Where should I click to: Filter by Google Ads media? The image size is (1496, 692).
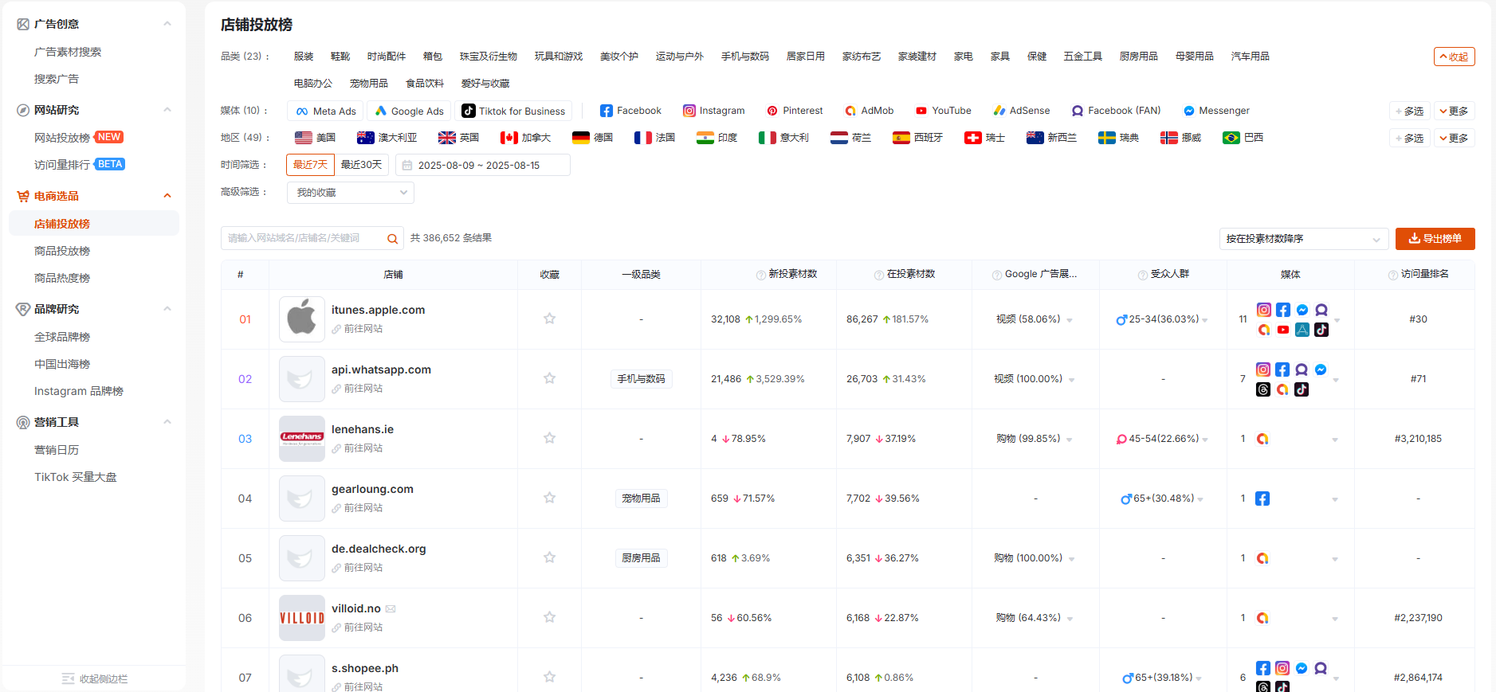click(x=409, y=111)
